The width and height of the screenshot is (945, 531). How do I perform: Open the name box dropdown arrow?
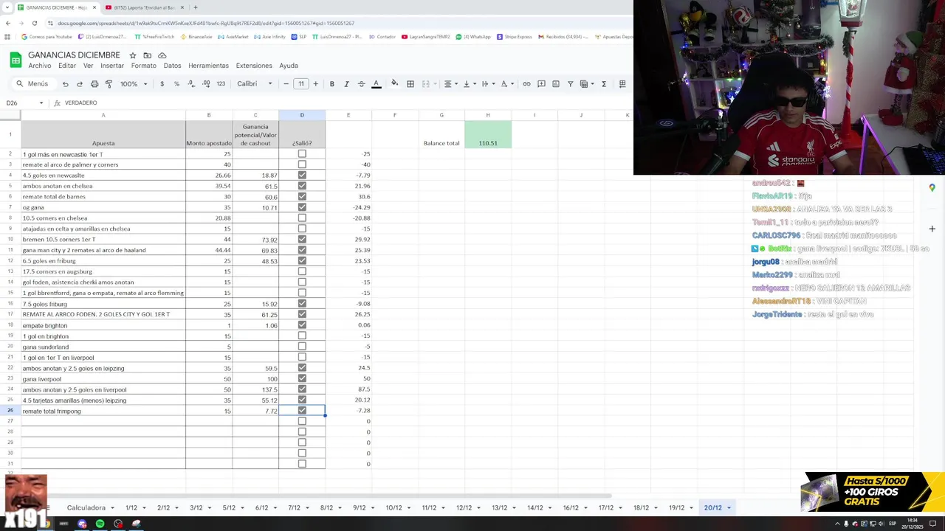point(41,103)
